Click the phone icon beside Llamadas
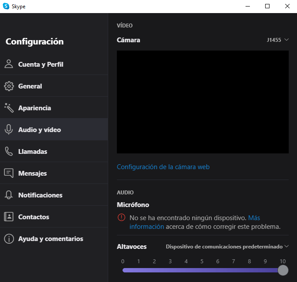Image resolution: width=297 pixels, height=282 pixels. coord(9,151)
